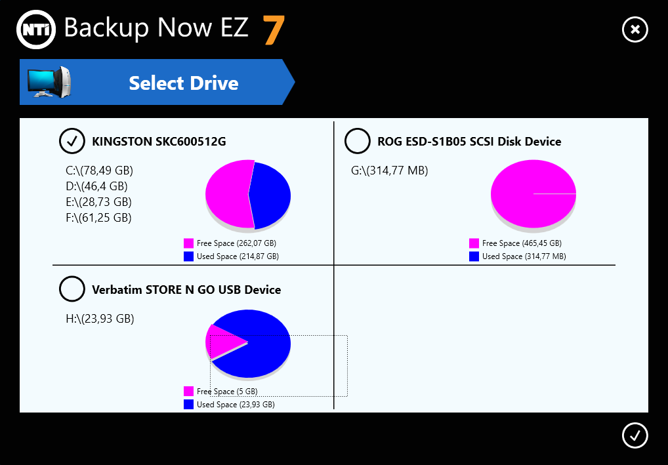Click KINGSTON Used Space blue swatch
Viewport: 668px width, 465px height.
(189, 256)
